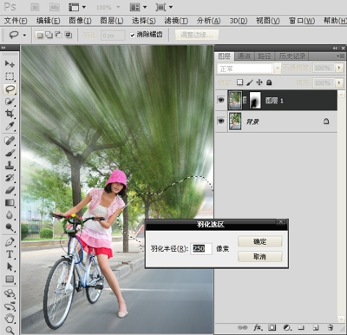Click the Link layers icon in the Layers panel footer
The image size is (347, 335).
pos(242,327)
